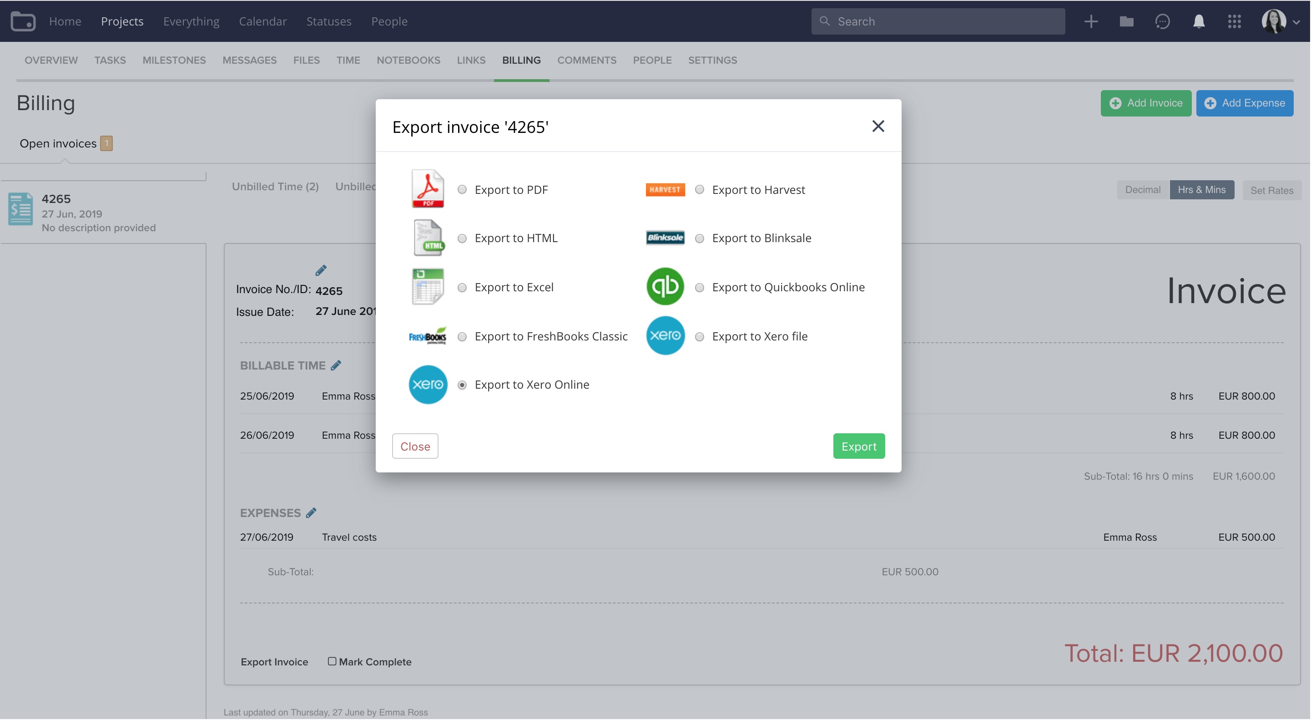Viewport: 1311px width, 720px height.
Task: Open Everything in top navigation
Action: point(191,21)
